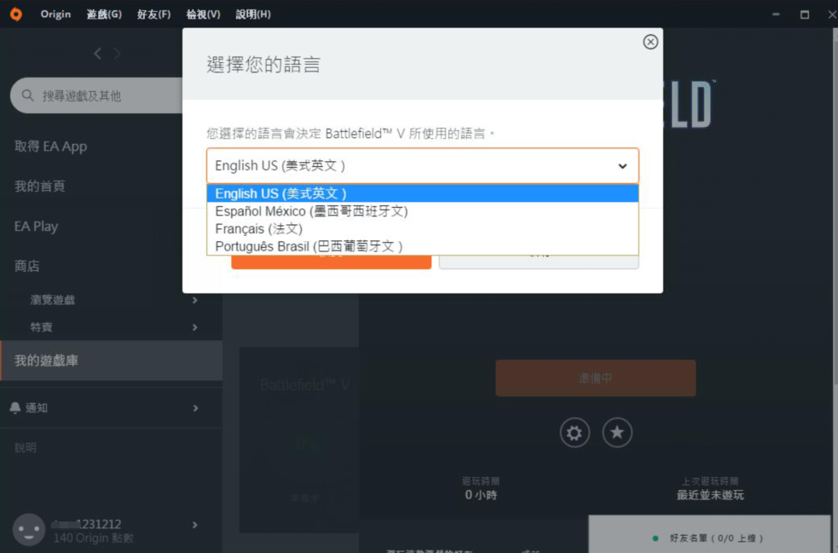Click 說明 in sidebar

pos(25,447)
